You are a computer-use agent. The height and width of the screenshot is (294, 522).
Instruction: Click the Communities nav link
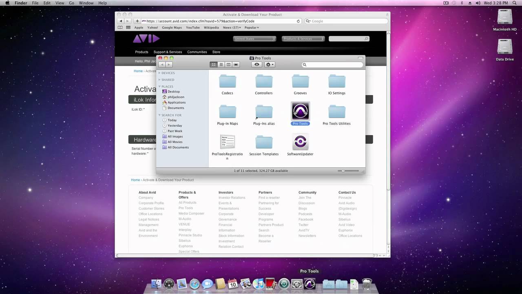point(197,52)
